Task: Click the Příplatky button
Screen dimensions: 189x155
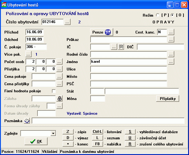Action: (168, 99)
